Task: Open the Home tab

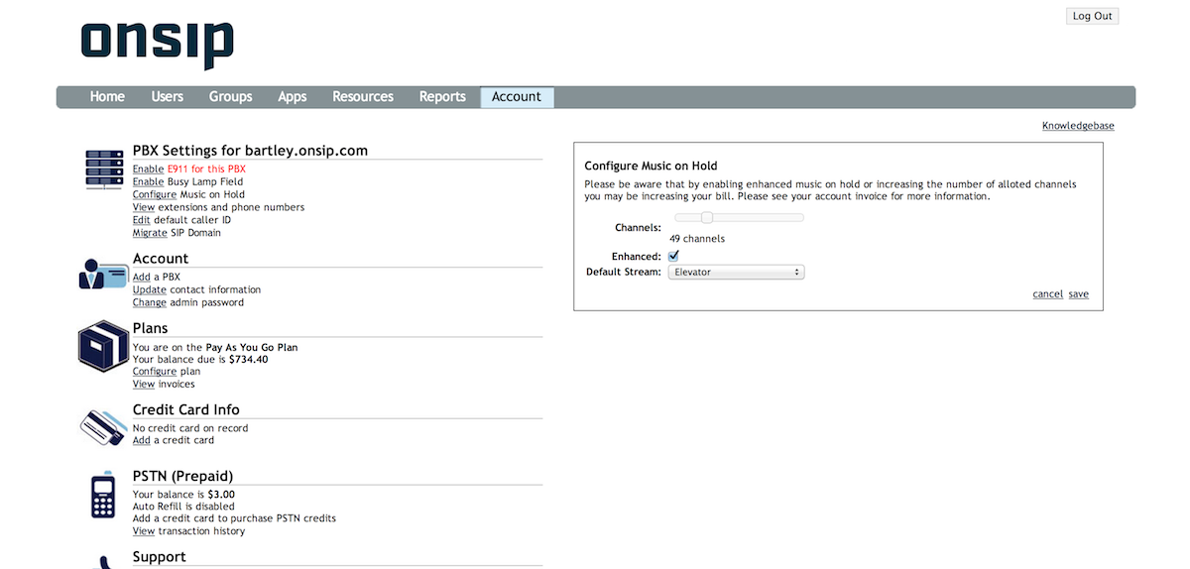Action: [107, 97]
